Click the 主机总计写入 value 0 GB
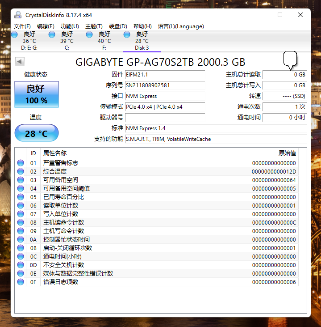This screenshot has height=327, width=321. coord(284,85)
